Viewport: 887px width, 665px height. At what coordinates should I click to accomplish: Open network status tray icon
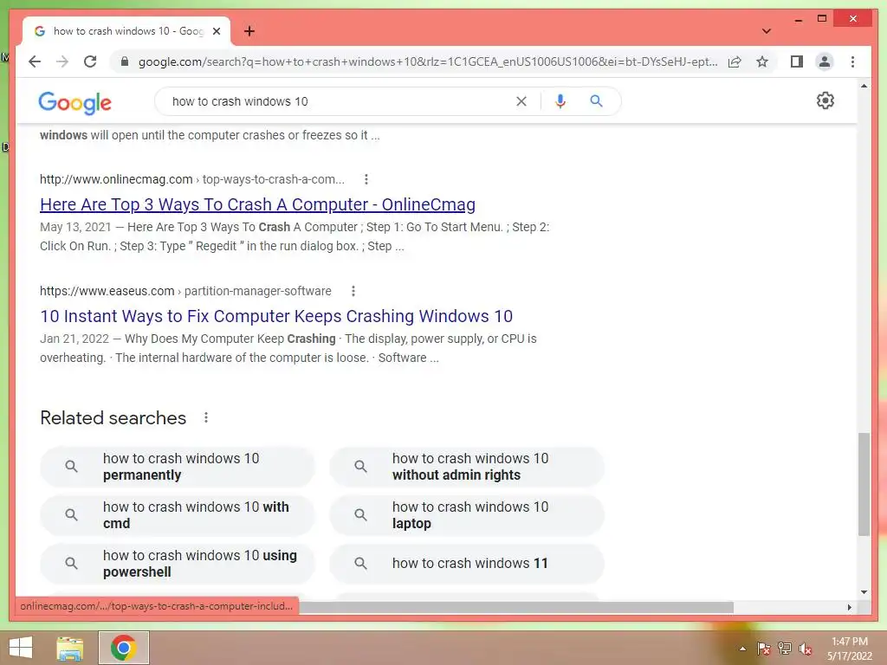point(785,649)
